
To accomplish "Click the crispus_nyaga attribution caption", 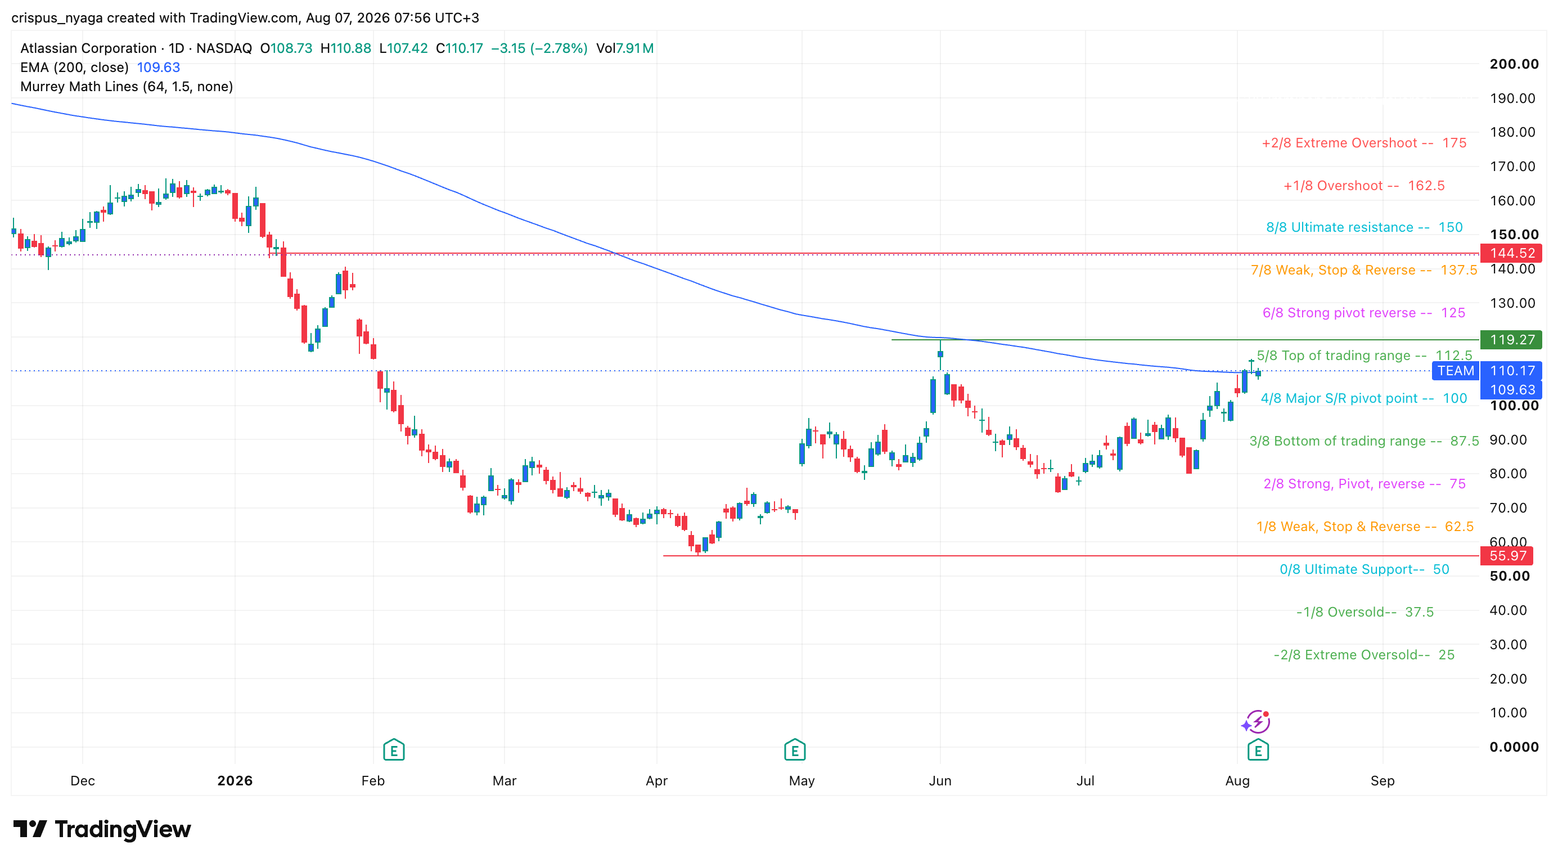I will pyautogui.click(x=245, y=17).
